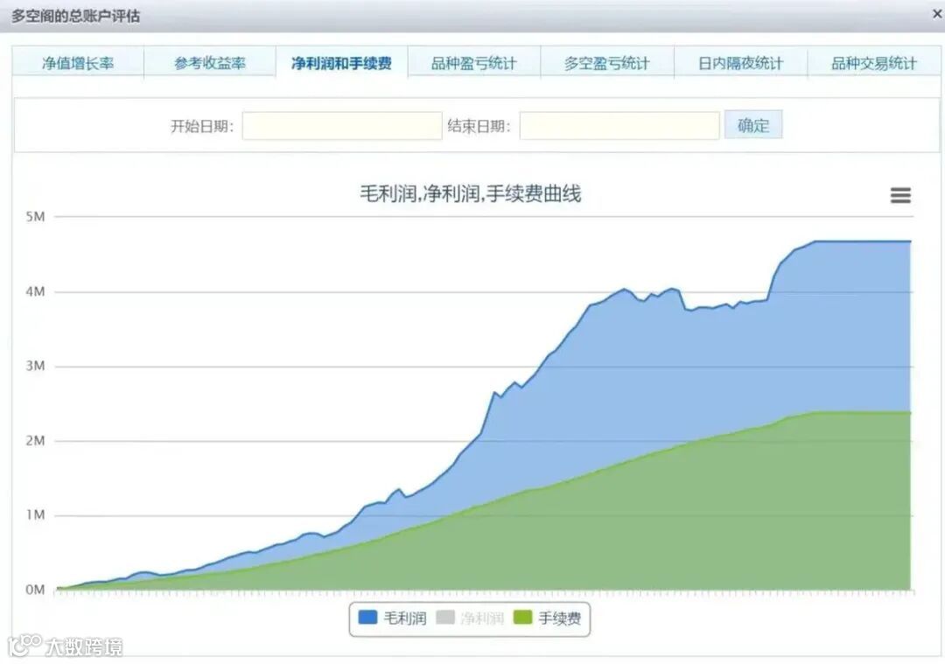Click the 4M y-axis label

pyautogui.click(x=36, y=291)
